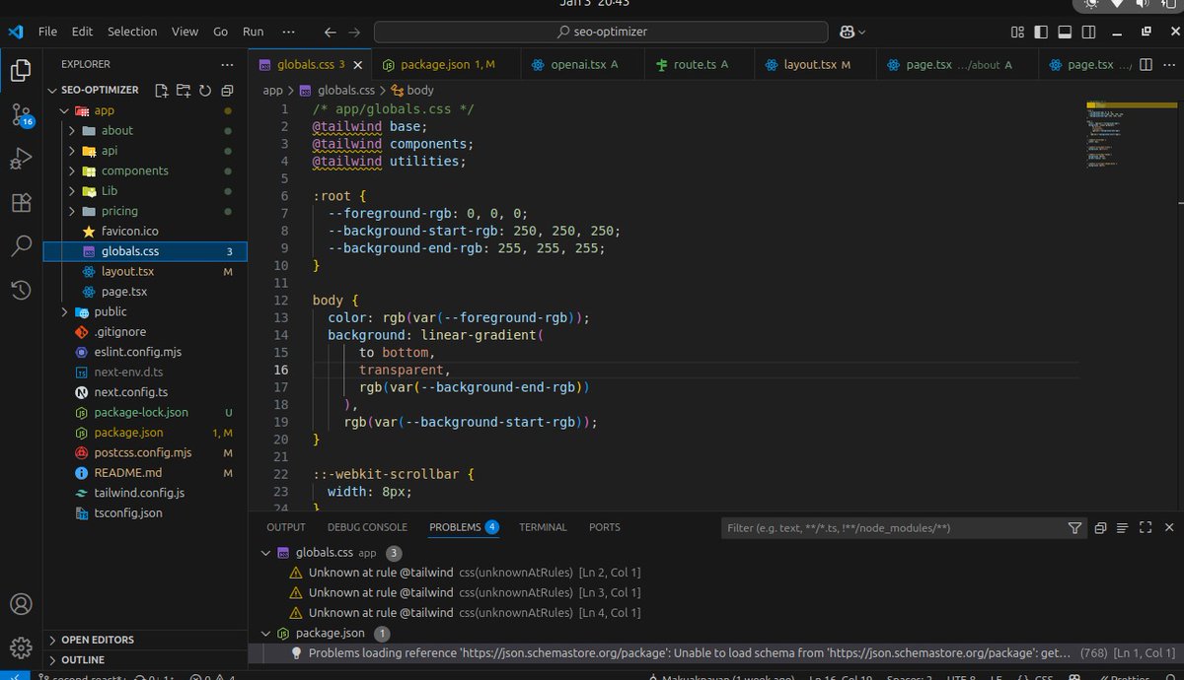The image size is (1184, 680).
Task: Expand the api folder
Action: click(72, 151)
